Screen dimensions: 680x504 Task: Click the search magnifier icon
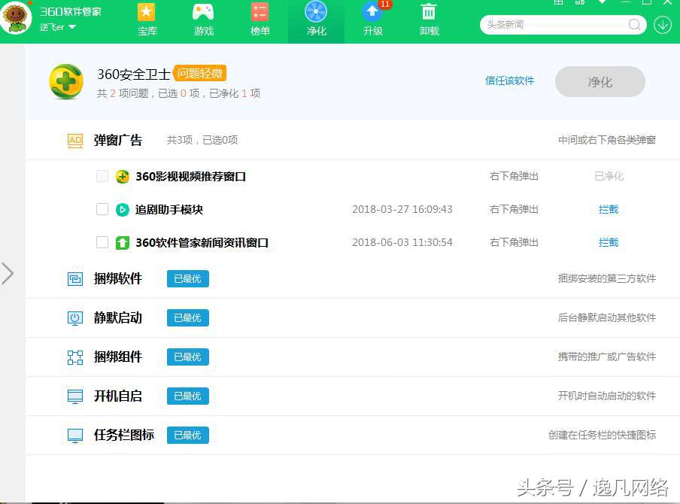(634, 24)
